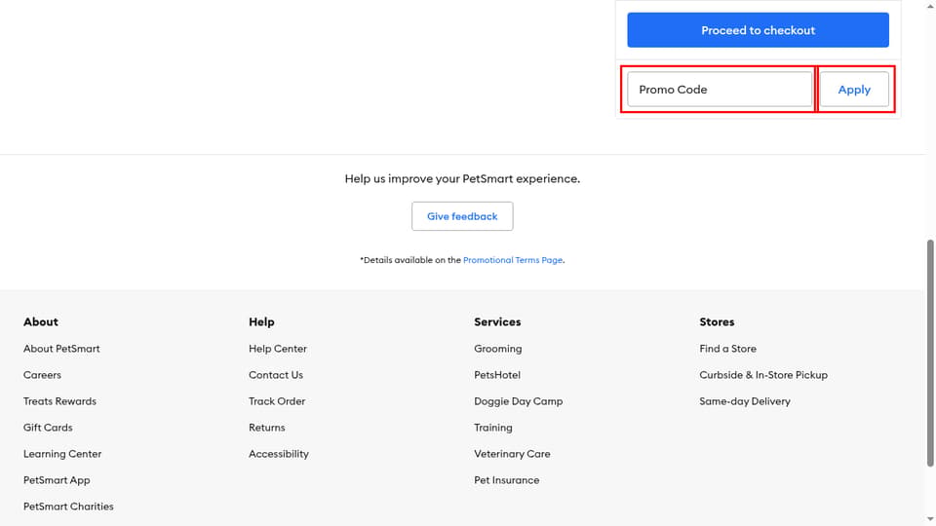Go to Returns page
Image resolution: width=936 pixels, height=526 pixels.
click(x=267, y=427)
